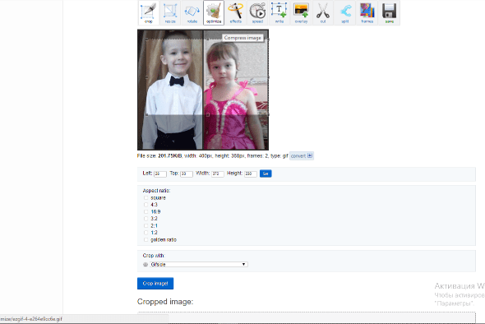Click the Width input field

point(218,174)
